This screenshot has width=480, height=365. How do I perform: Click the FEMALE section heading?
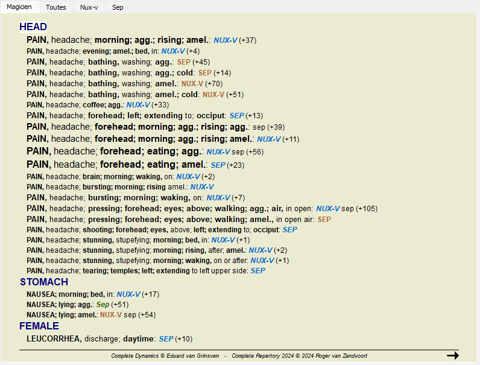(39, 326)
